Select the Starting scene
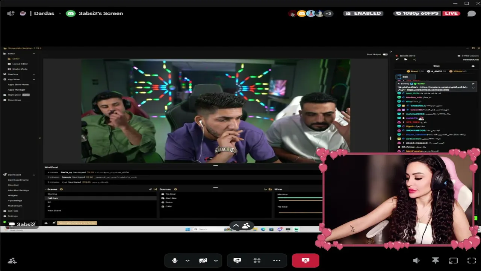 click(x=101, y=194)
